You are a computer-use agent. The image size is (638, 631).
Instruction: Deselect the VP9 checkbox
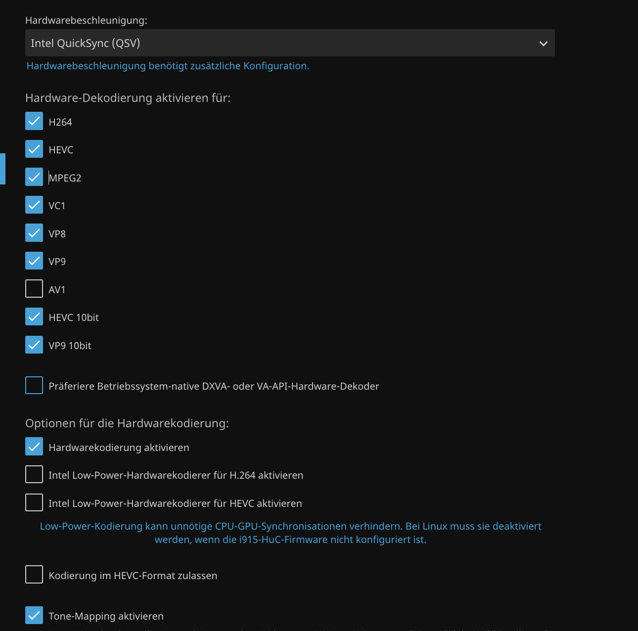point(34,261)
